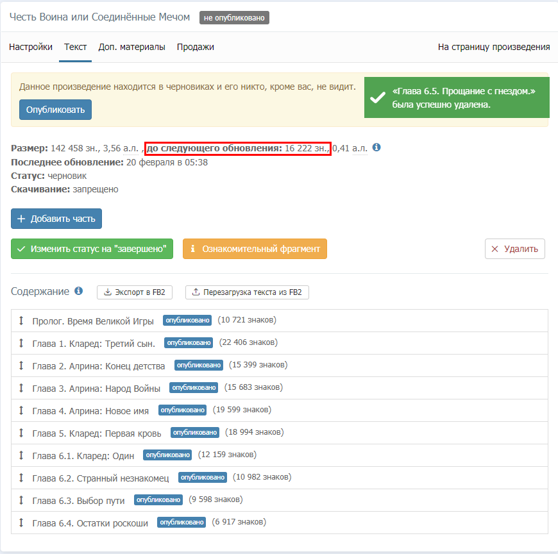The height and width of the screenshot is (554, 558).
Task: Click reorder arrow icon for Глава 5 row
Action: click(x=21, y=433)
